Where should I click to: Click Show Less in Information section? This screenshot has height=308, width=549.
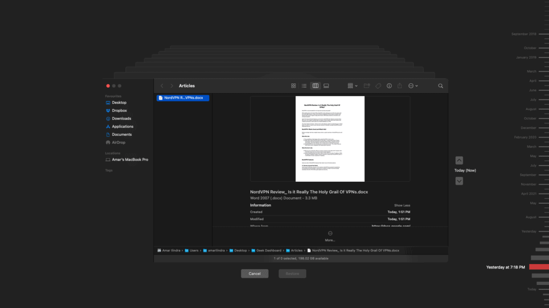click(402, 205)
